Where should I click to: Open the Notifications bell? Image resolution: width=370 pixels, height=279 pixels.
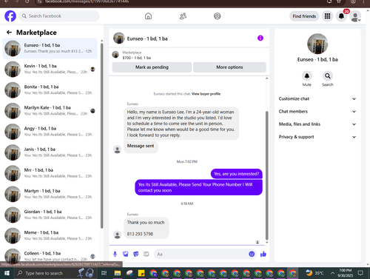point(341,16)
